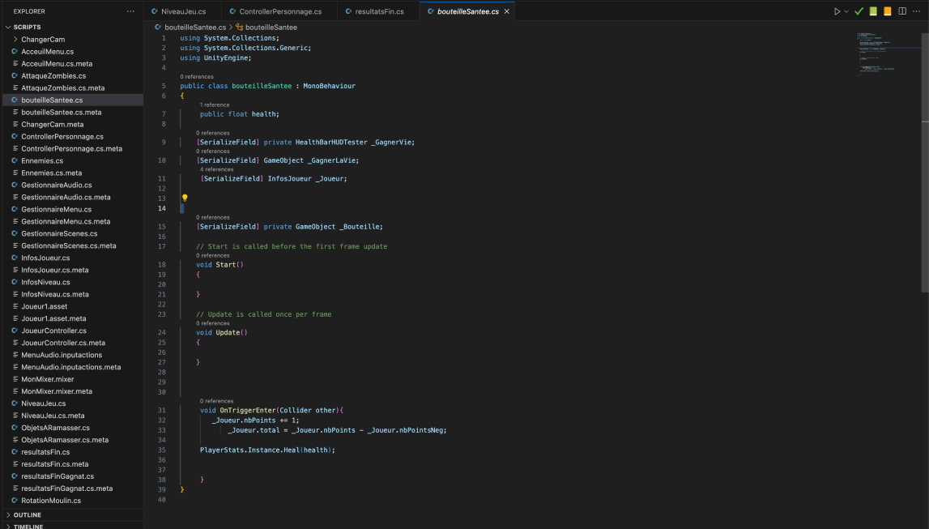The image size is (929, 529).
Task: Click the lightbulb quick-fix icon on line 13
Action: (185, 198)
